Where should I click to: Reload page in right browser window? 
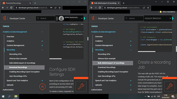point(100,8)
